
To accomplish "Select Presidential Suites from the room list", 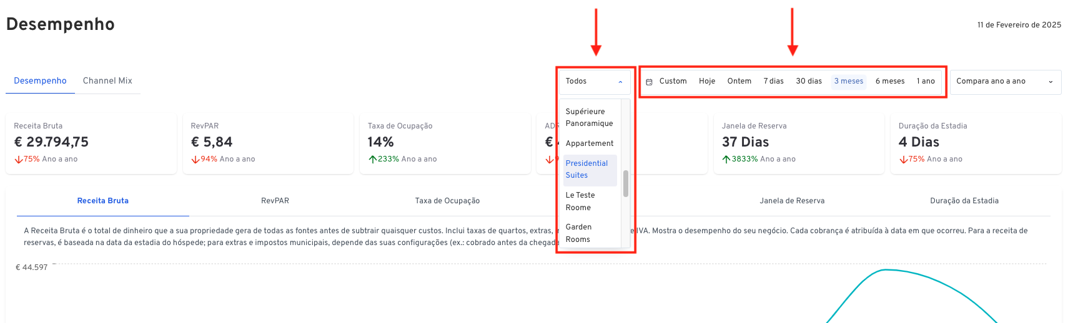I will coord(590,170).
